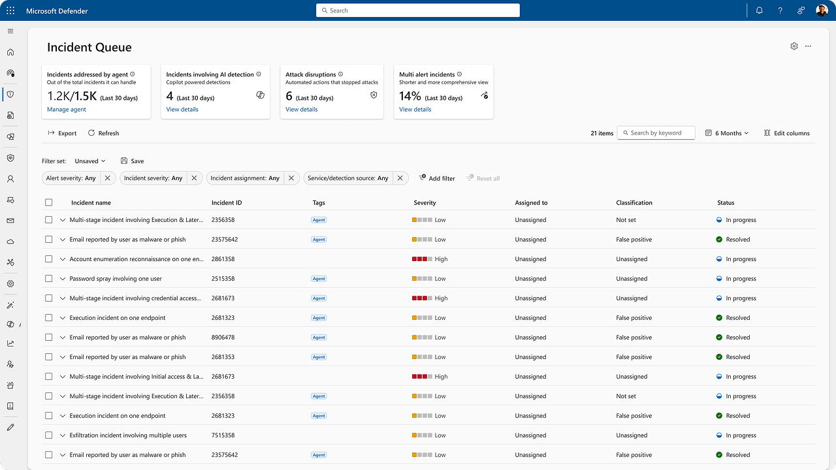Viewport: 836px width, 470px height.
Task: Open the user profile avatar
Action: [x=822, y=10]
